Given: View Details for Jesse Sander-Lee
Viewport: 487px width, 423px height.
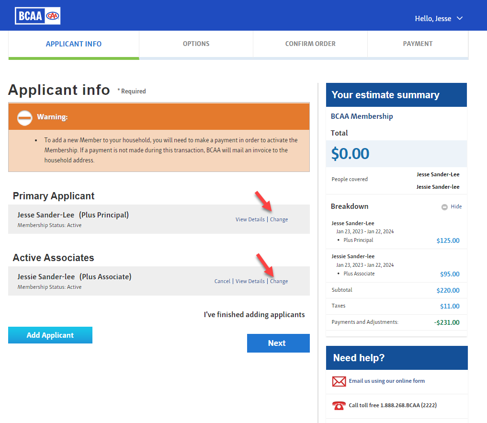Looking at the screenshot, I should 250,219.
